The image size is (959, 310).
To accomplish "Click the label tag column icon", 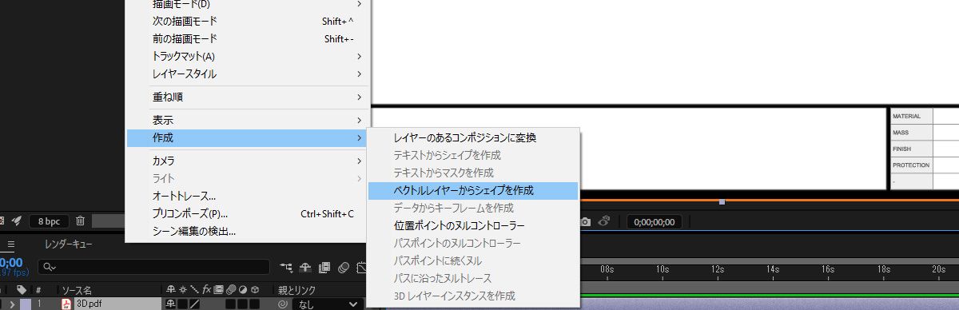I will click(x=22, y=289).
